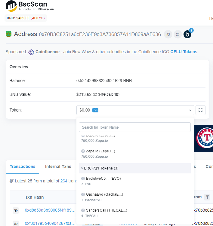The height and width of the screenshot is (226, 213).
Task: Copy the address to clipboard
Action: coord(168,35)
